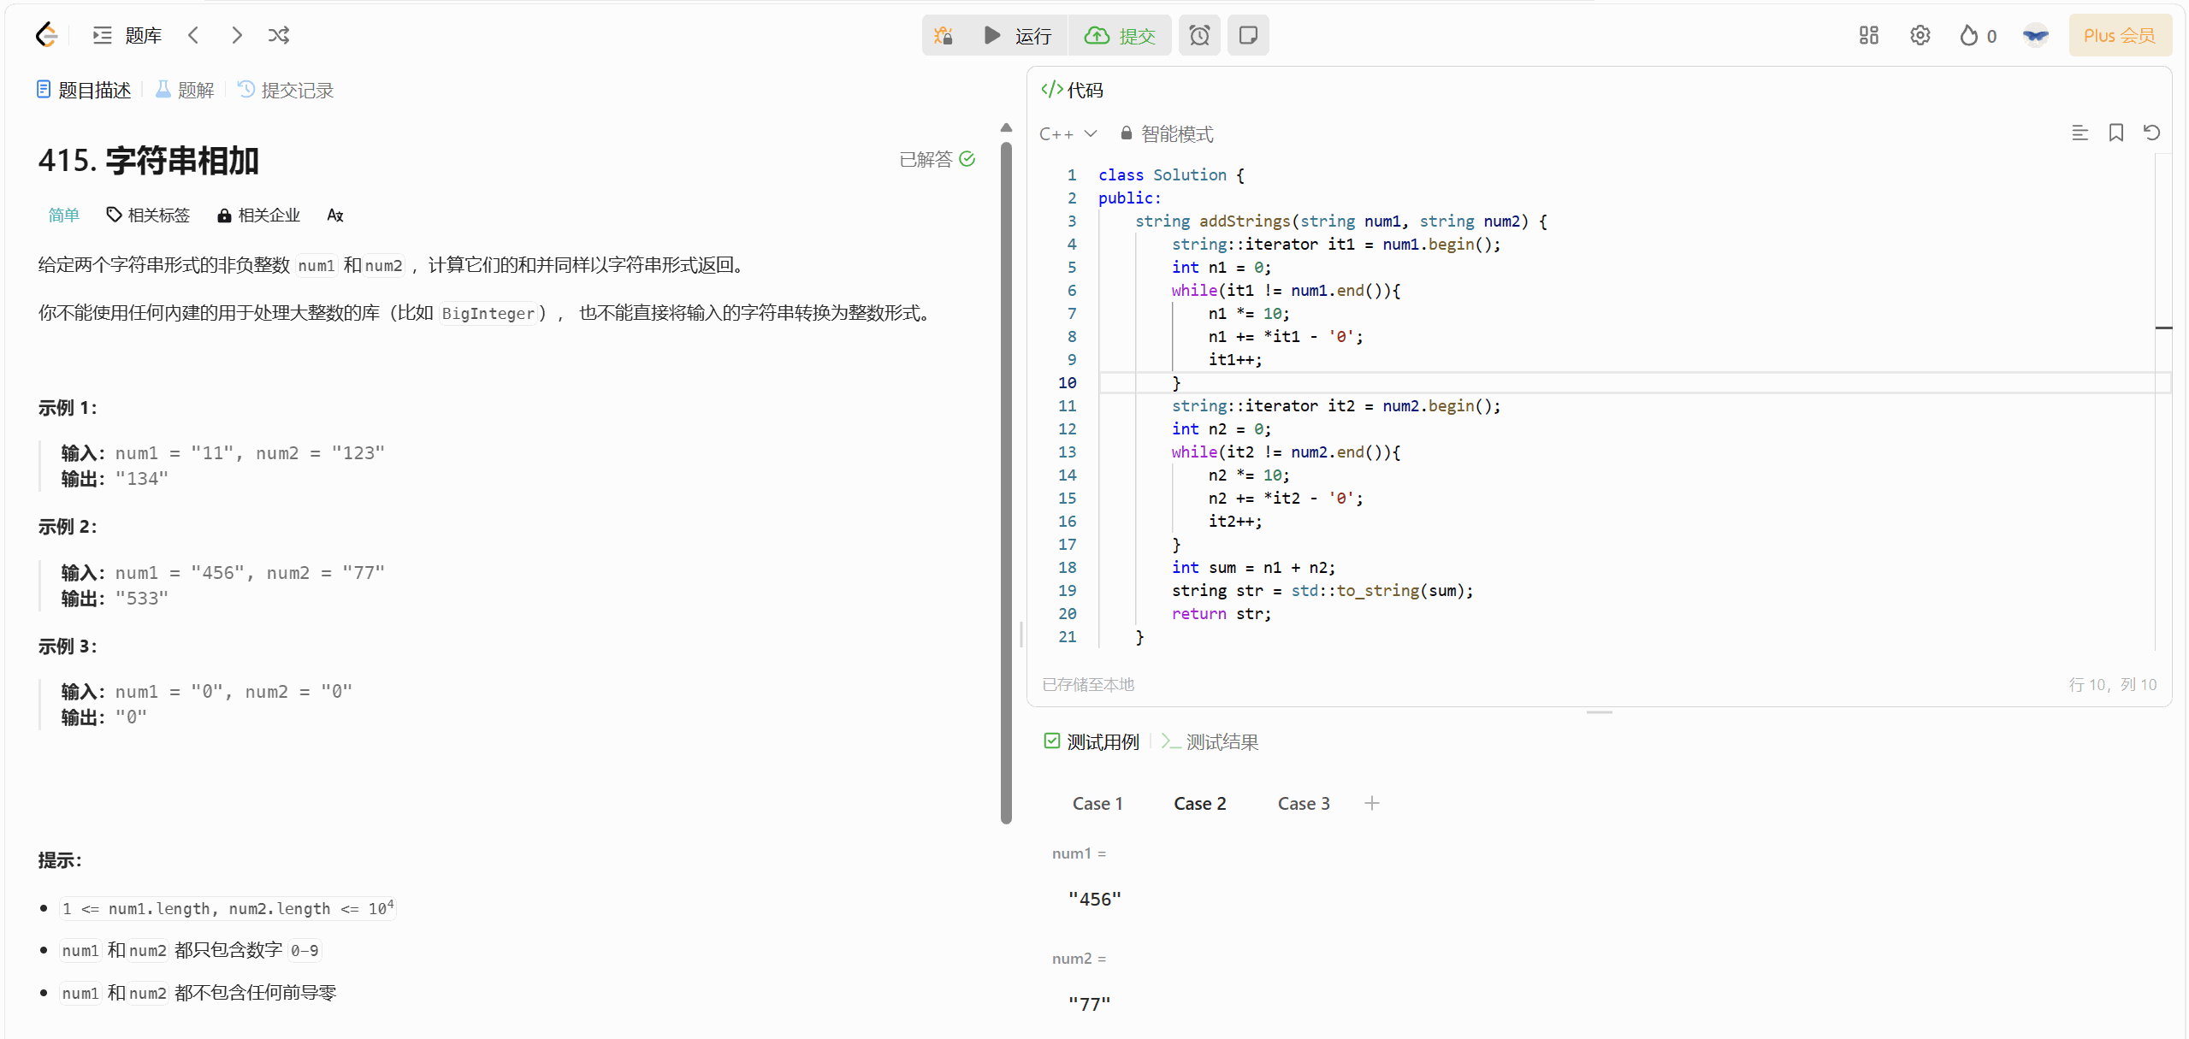Submit solution with 提交 button
Image resolution: width=2189 pixels, height=1039 pixels.
click(1120, 35)
